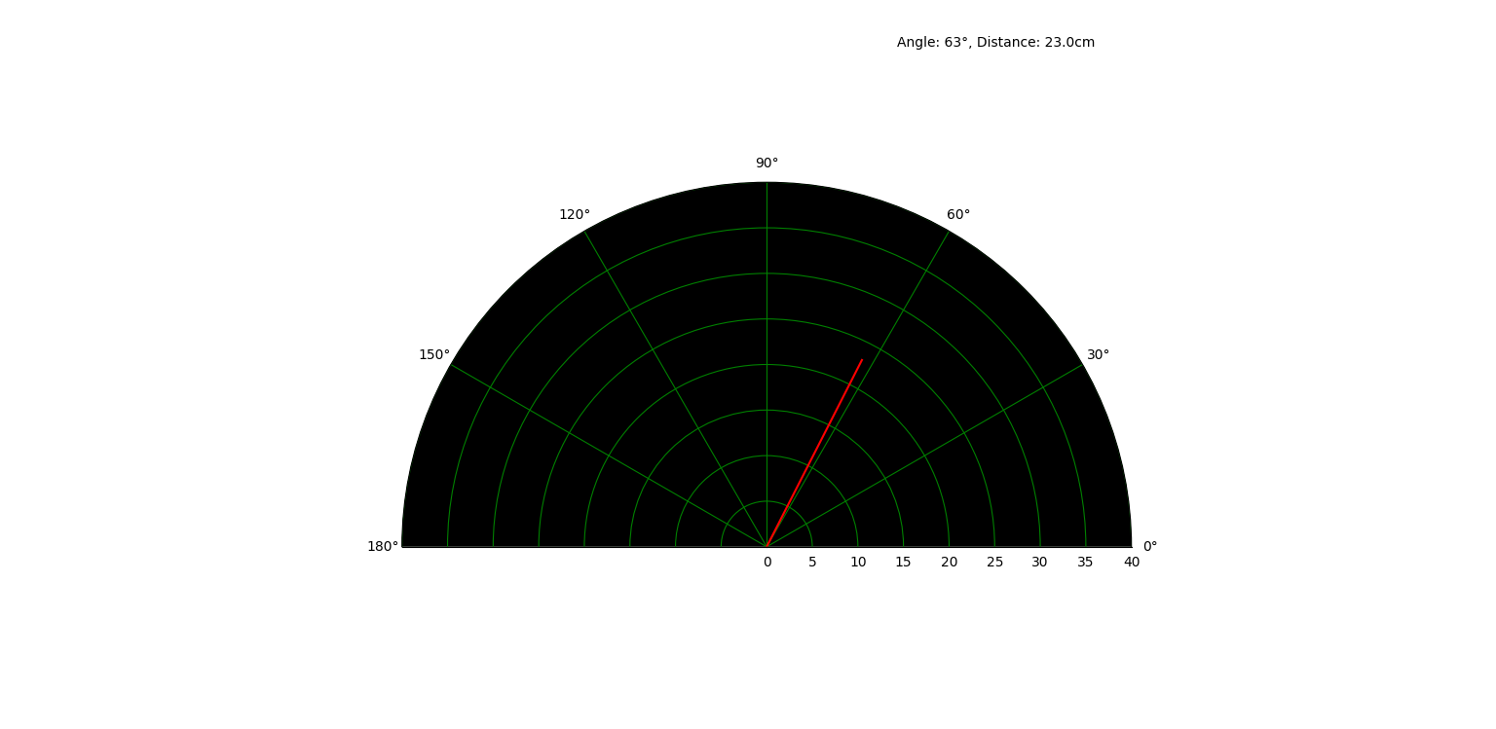Click the 150° angle label
Screen dimensions: 1496x729
click(x=434, y=355)
